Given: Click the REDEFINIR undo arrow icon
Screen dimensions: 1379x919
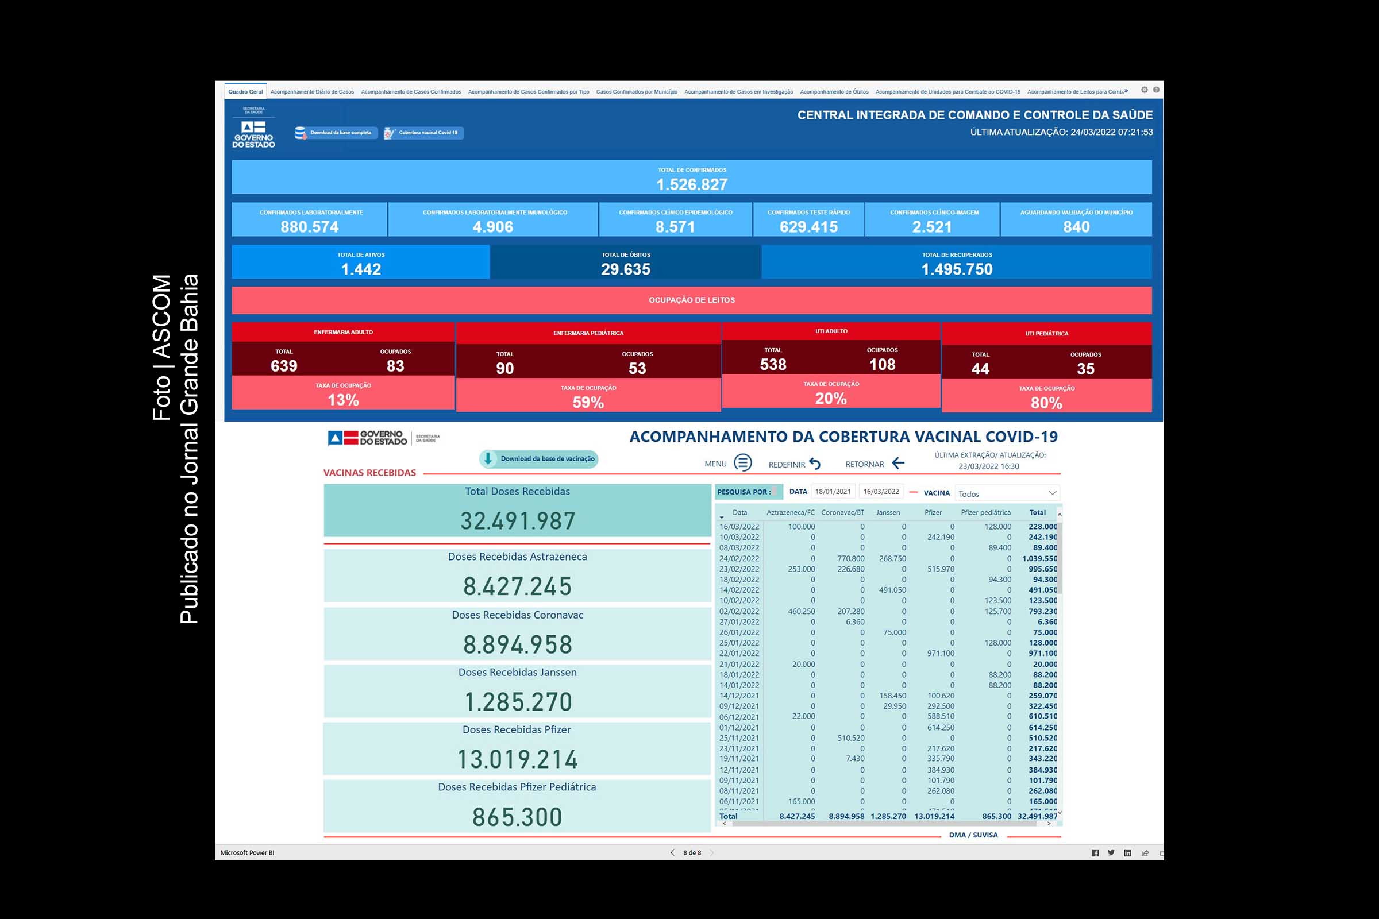Looking at the screenshot, I should tap(815, 464).
